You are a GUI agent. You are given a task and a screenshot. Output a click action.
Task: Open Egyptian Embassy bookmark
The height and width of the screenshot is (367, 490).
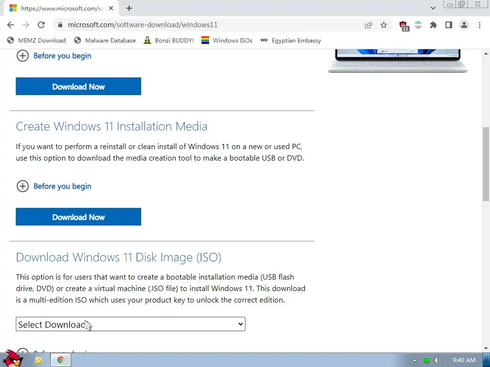(x=290, y=40)
